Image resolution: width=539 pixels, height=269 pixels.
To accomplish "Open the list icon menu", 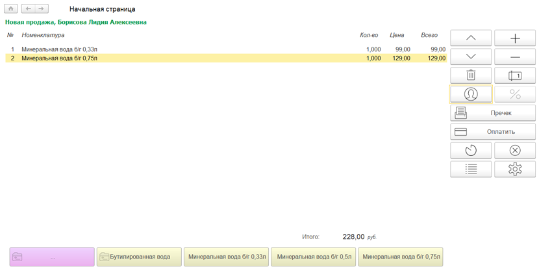I will click(471, 169).
